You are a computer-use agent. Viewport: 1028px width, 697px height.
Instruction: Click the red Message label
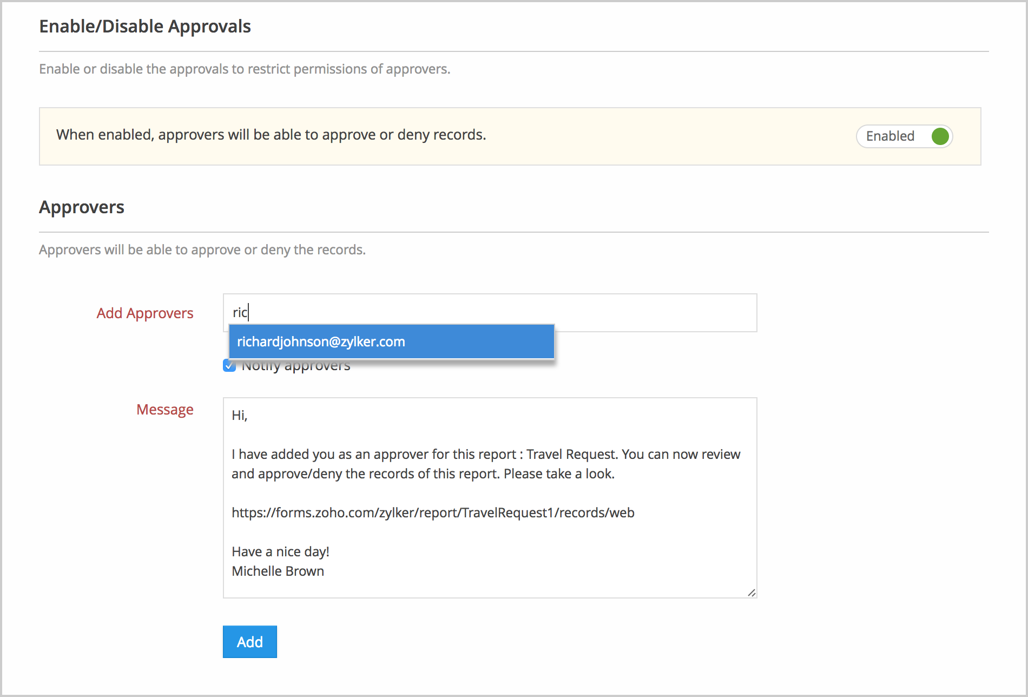pyautogui.click(x=164, y=410)
